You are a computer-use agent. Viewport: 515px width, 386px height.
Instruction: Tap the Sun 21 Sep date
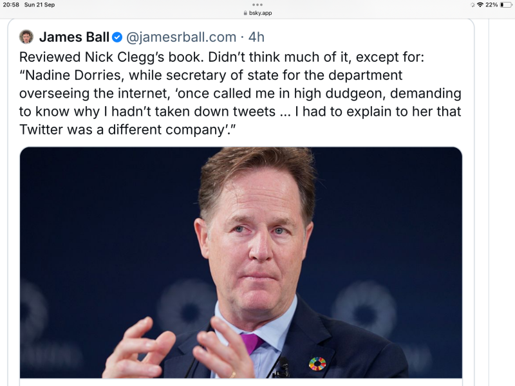[39, 5]
